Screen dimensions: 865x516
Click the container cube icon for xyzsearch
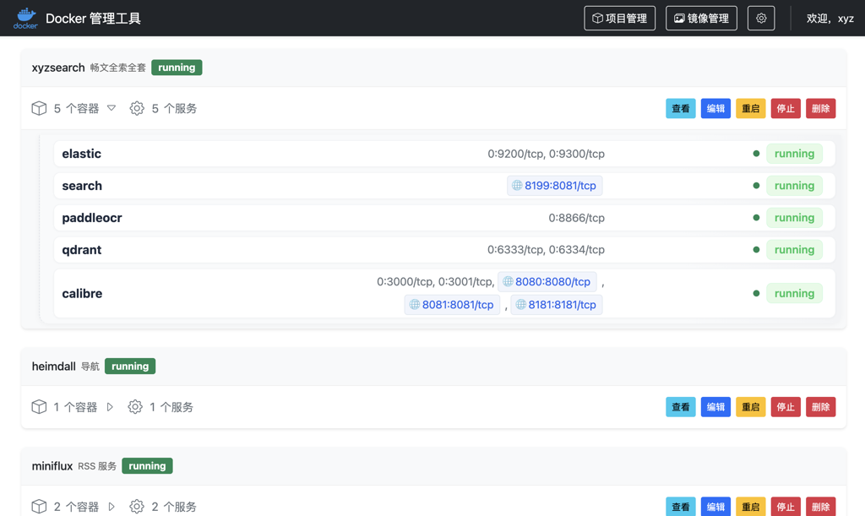39,108
